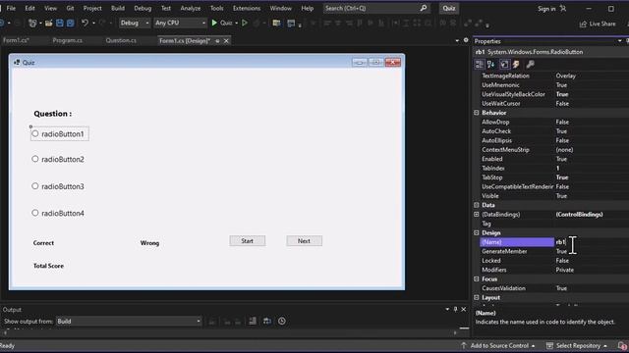This screenshot has height=353, width=629.
Task: Click the Categorized view icon in Properties
Action: (x=479, y=64)
